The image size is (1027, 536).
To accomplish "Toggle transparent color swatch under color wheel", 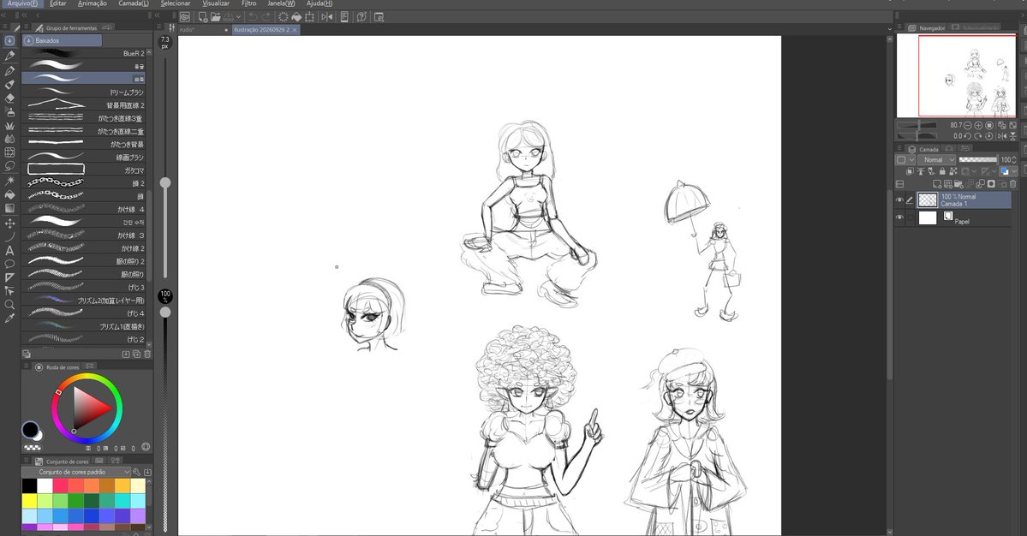I will click(x=32, y=449).
